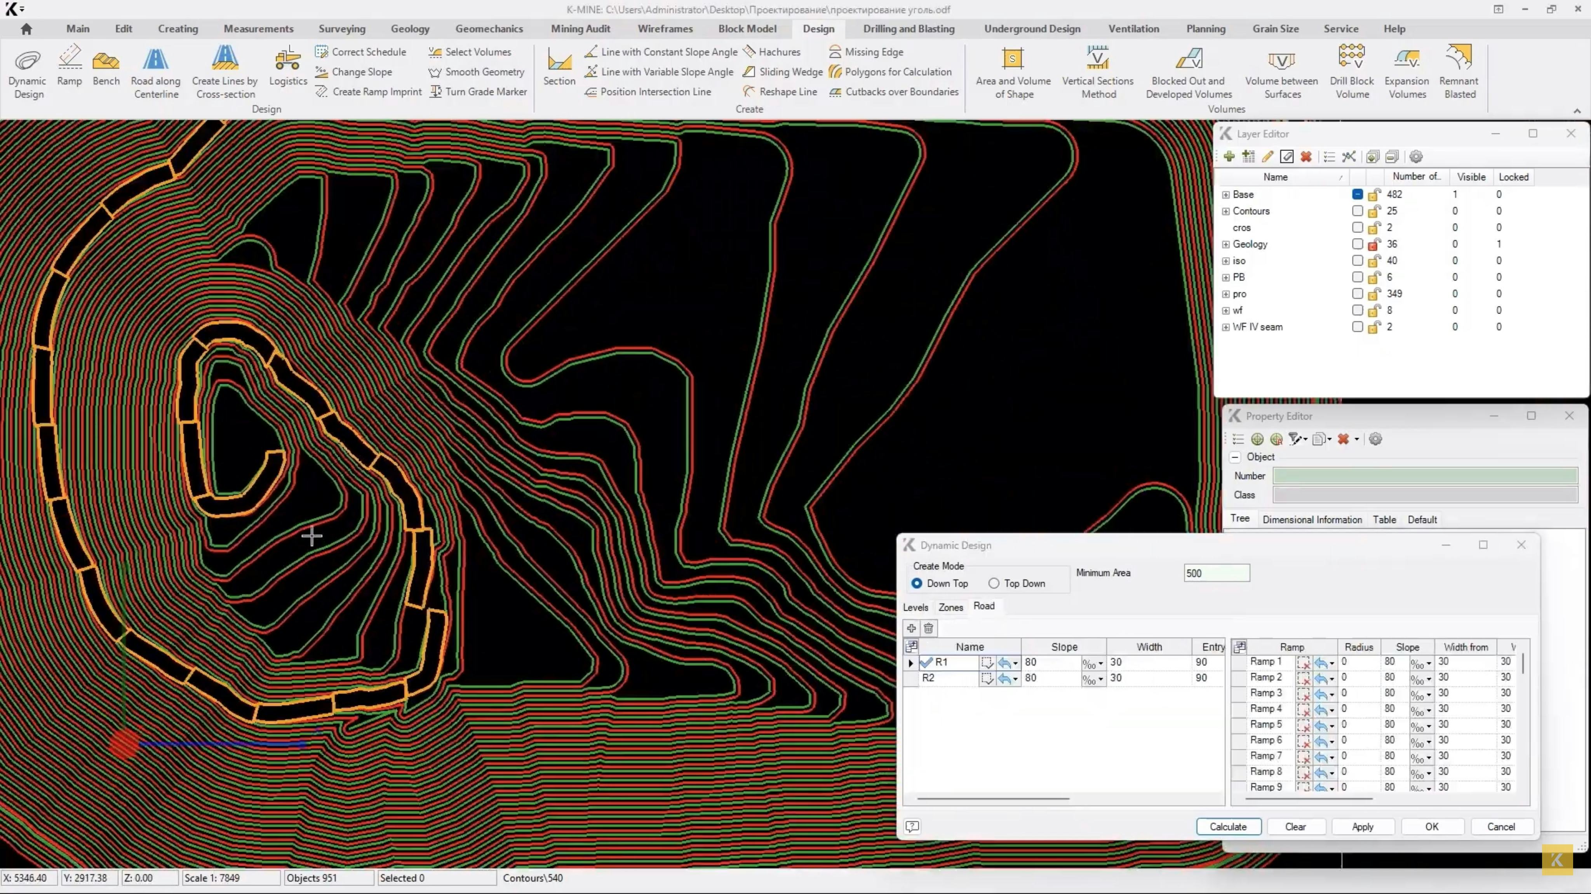1591x894 pixels.
Task: Open Layer Editor settings gear
Action: [1416, 157]
